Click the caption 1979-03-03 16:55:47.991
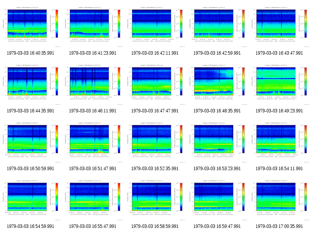This screenshot has width=311, height=231. click(93, 226)
